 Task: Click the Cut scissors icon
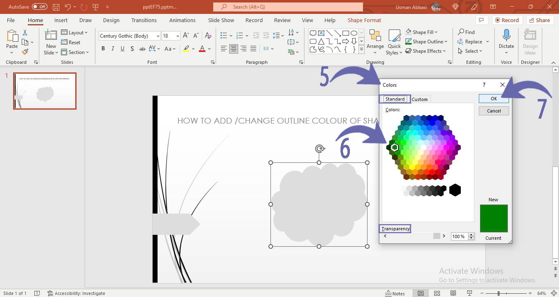coord(25,33)
